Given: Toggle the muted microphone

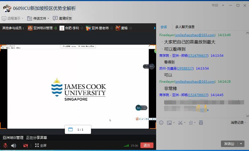Looking at the screenshot, I should click(5, 145).
